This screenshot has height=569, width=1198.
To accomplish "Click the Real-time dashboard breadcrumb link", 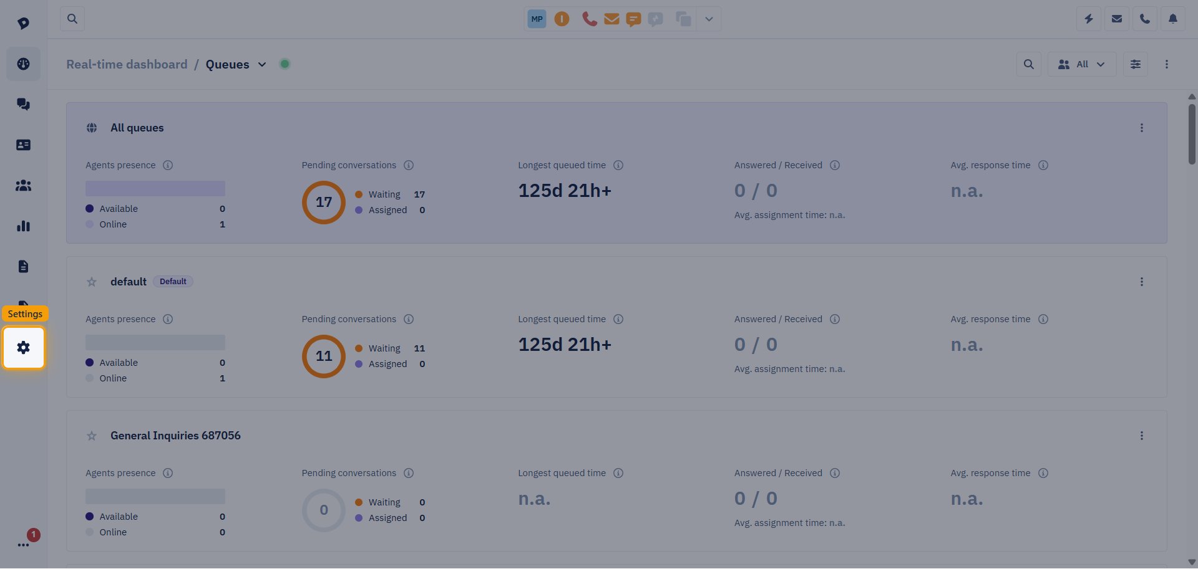I will [127, 64].
